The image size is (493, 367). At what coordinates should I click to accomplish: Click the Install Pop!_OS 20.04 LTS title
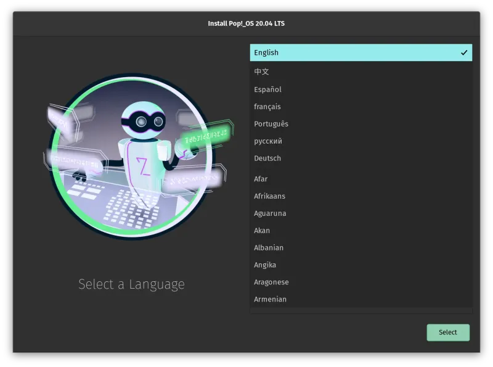point(246,23)
